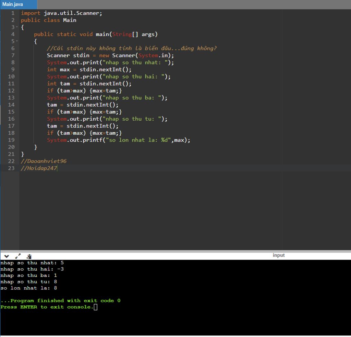Click console output 'nhap so thu ba: 1'

coord(29,275)
